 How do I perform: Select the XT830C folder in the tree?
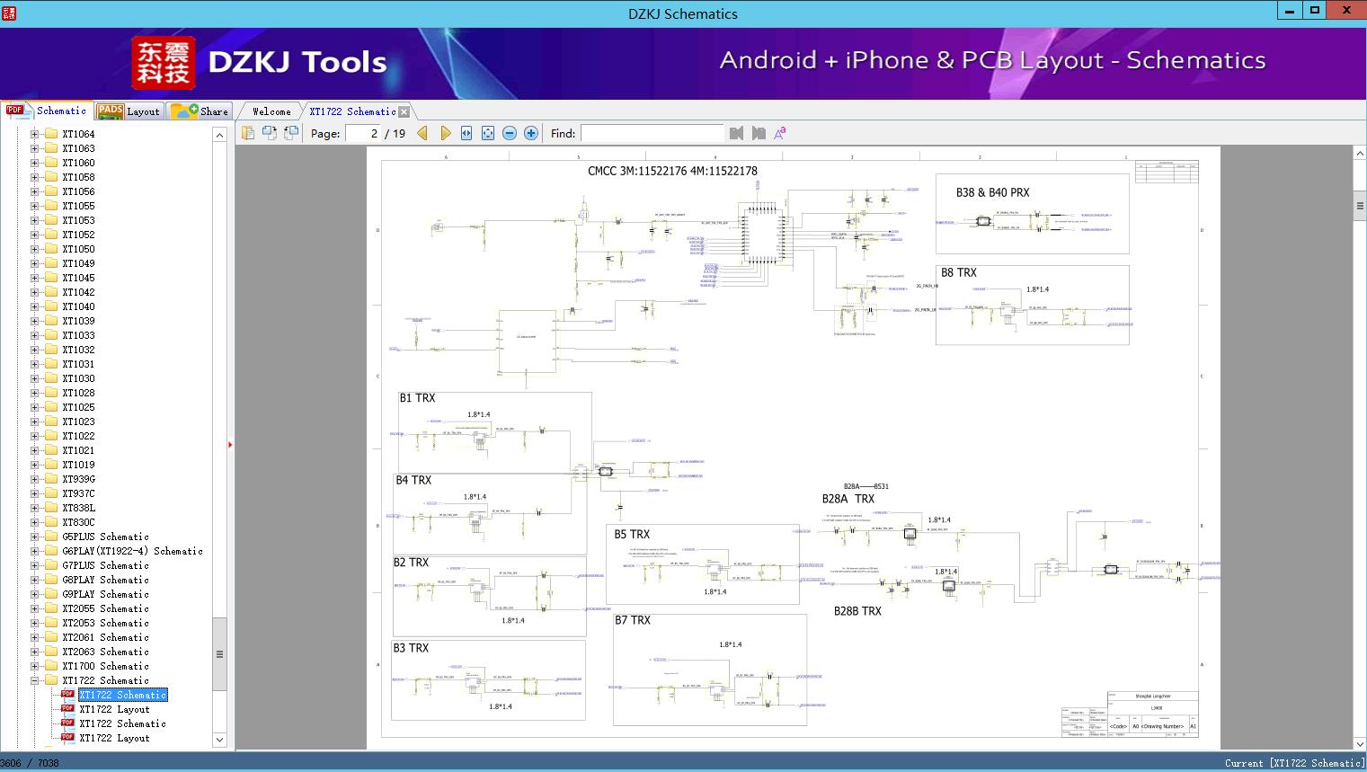click(78, 522)
